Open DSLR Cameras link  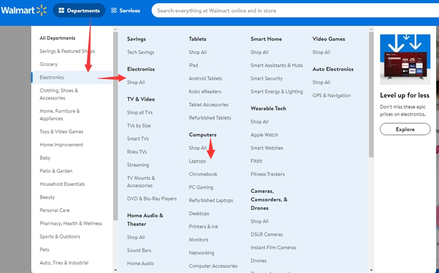coord(267,235)
